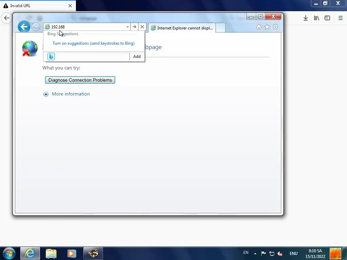Click the ENU keyboard layout indicator
This screenshot has height=260, width=347.
pos(293,253)
